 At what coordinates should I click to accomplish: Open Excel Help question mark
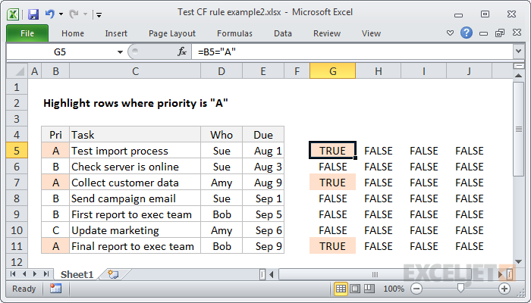(467, 33)
